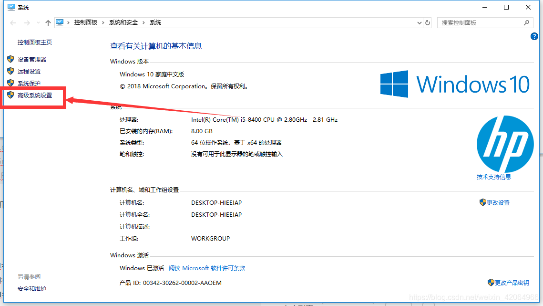Click shield icon beside 更改产品密钥
The width and height of the screenshot is (543, 306).
tap(491, 283)
